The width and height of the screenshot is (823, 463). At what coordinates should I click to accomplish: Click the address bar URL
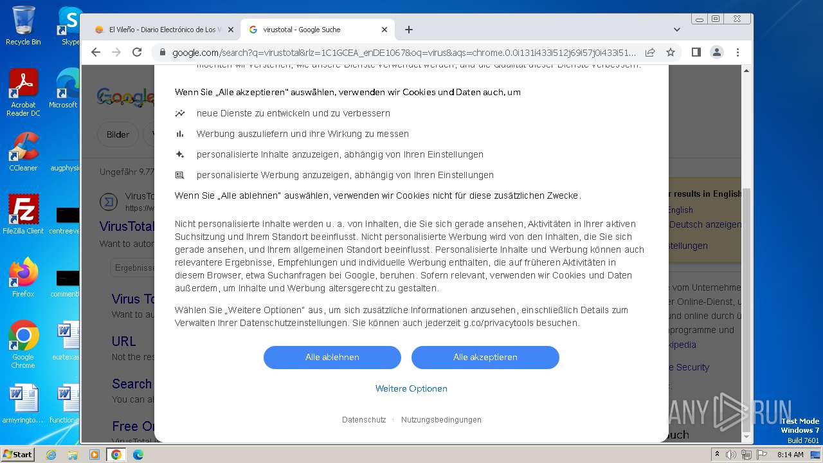(404, 53)
